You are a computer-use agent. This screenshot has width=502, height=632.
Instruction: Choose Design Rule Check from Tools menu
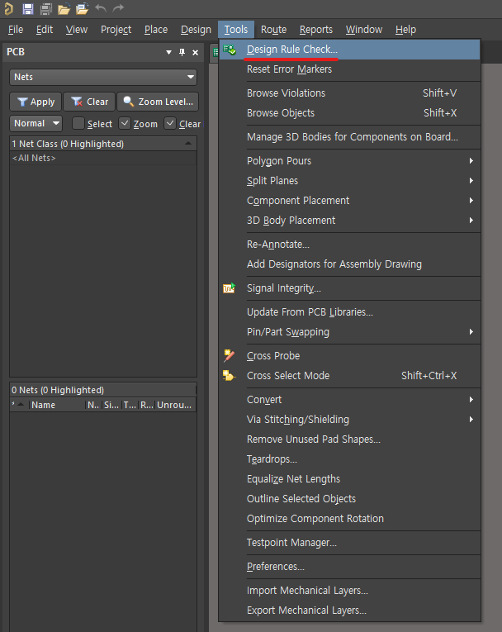350,50
